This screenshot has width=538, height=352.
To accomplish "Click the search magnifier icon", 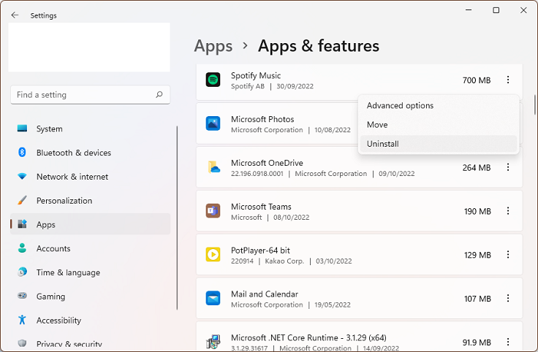I will 159,95.
